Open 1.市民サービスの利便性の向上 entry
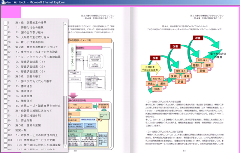This screenshot has height=153, width=240. click(x=37, y=135)
